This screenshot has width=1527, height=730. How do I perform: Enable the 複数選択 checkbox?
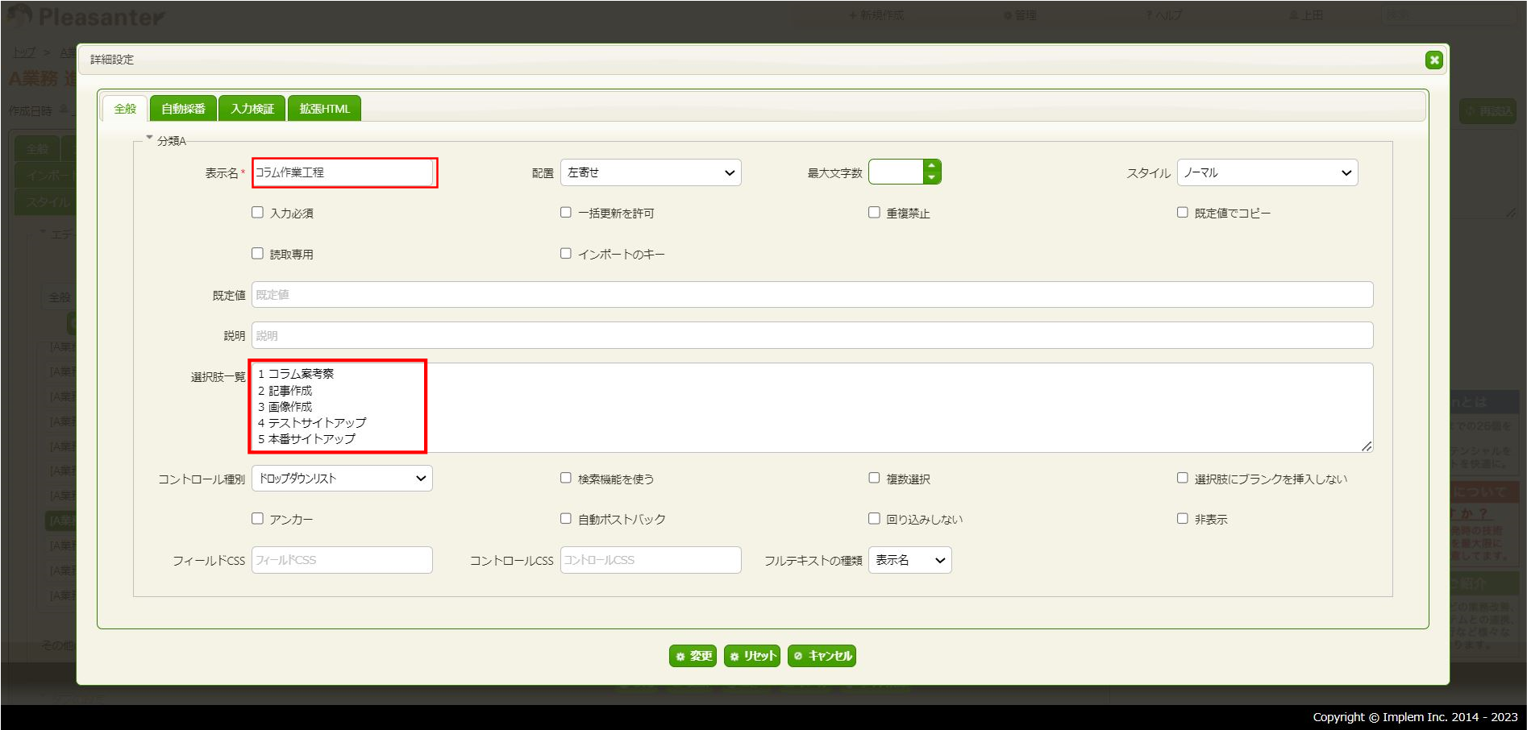[x=874, y=478]
